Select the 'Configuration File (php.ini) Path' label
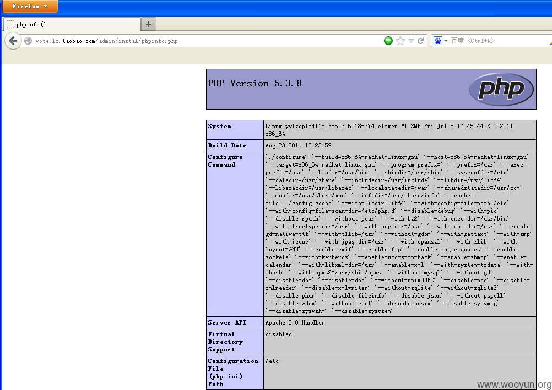Viewport: 552px width, 390px height. click(x=232, y=372)
